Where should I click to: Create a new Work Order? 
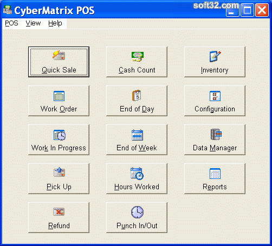(x=59, y=101)
